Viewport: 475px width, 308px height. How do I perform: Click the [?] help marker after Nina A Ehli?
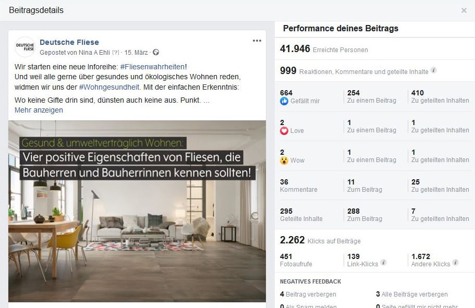(116, 53)
